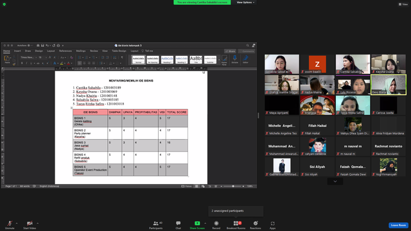This screenshot has height=231, width=411.
Task: Select the Keysha Oxana video thumbnail
Action: pos(389,64)
